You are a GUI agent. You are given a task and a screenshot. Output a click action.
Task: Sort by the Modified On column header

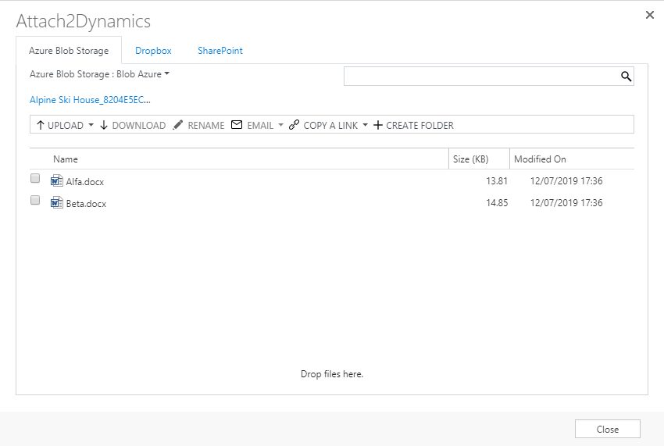540,159
